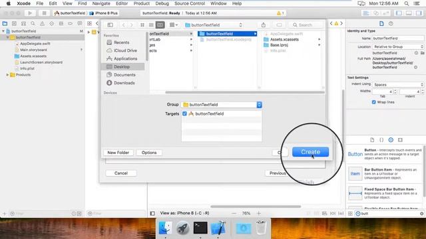Click the warning indicator in activity bar
This screenshot has height=239, width=426.
tap(280, 13)
